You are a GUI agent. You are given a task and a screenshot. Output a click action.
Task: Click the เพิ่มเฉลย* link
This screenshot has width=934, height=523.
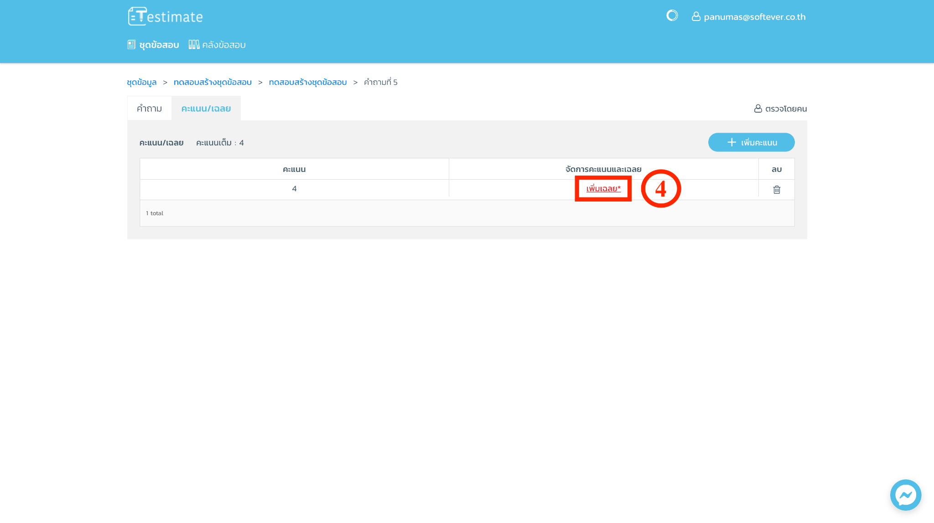(603, 189)
